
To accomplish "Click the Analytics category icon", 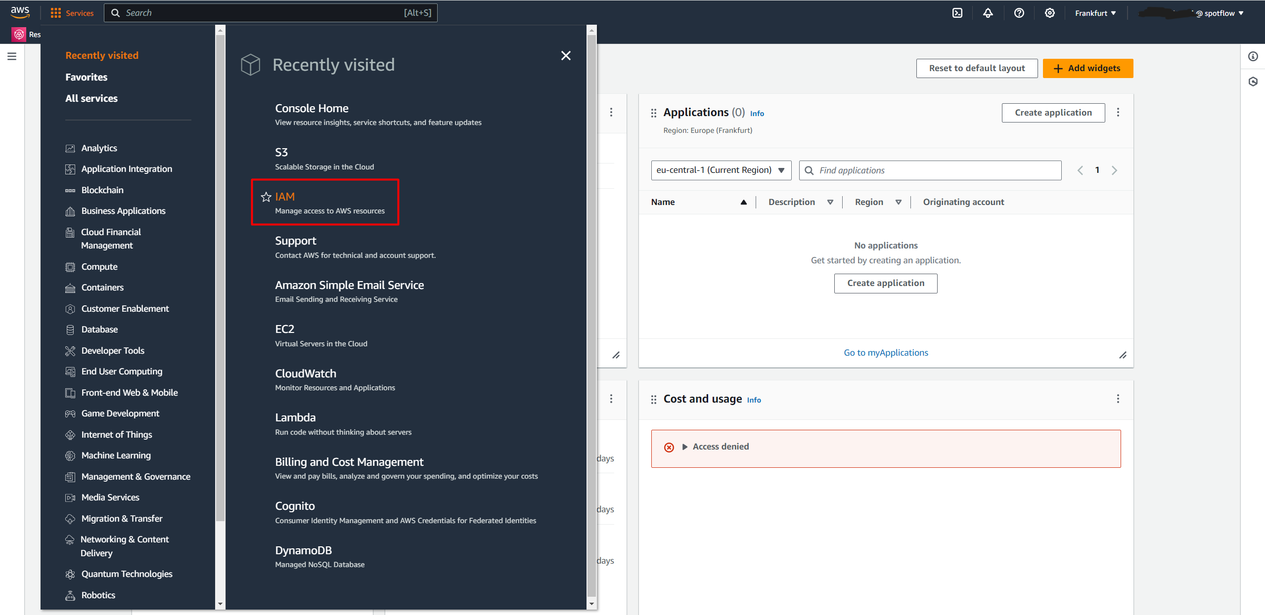I will [70, 148].
